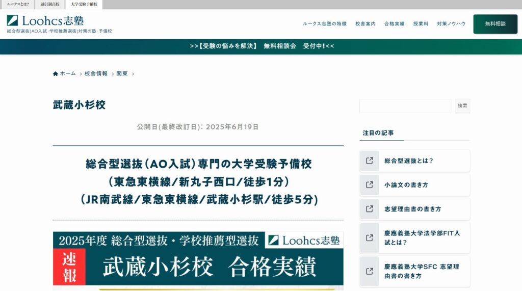Click external link icon beside 志望理由書の書き方
The width and height of the screenshot is (522, 291).
coord(370,209)
